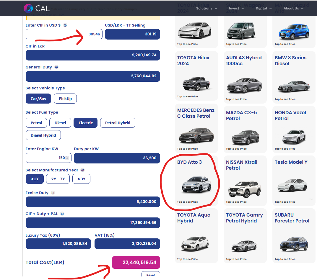Open the TOYOTA Hilux 2024 card
Image resolution: width=317 pixels, height=280 pixels.
tap(196, 76)
